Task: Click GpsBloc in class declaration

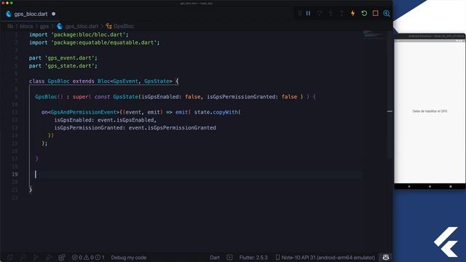Action: pyautogui.click(x=58, y=81)
